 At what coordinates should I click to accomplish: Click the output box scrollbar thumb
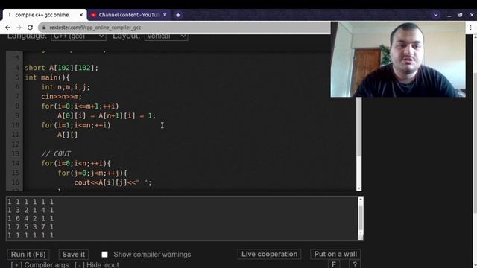pyautogui.click(x=361, y=217)
